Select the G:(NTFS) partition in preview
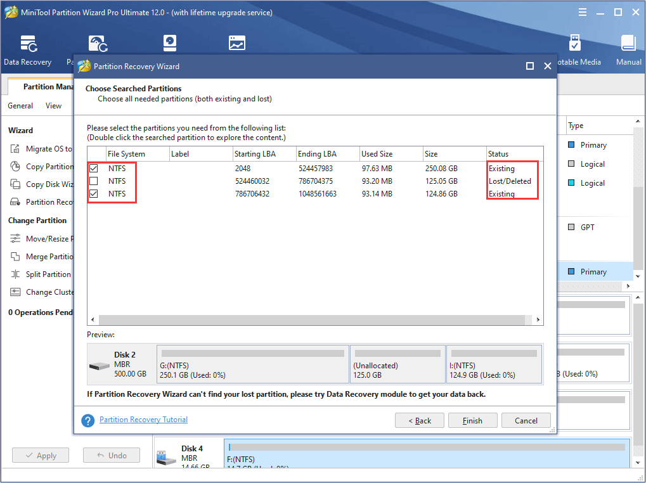646x483 pixels. [253, 364]
